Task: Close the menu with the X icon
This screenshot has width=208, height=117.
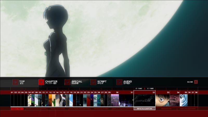Action: pyautogui.click(x=196, y=82)
